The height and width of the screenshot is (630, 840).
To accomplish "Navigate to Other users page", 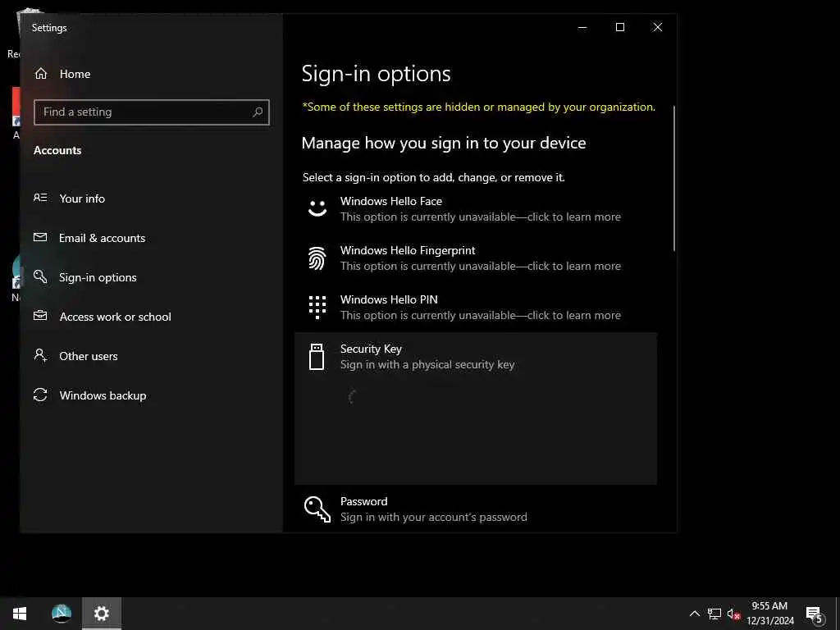I will pos(151,356).
